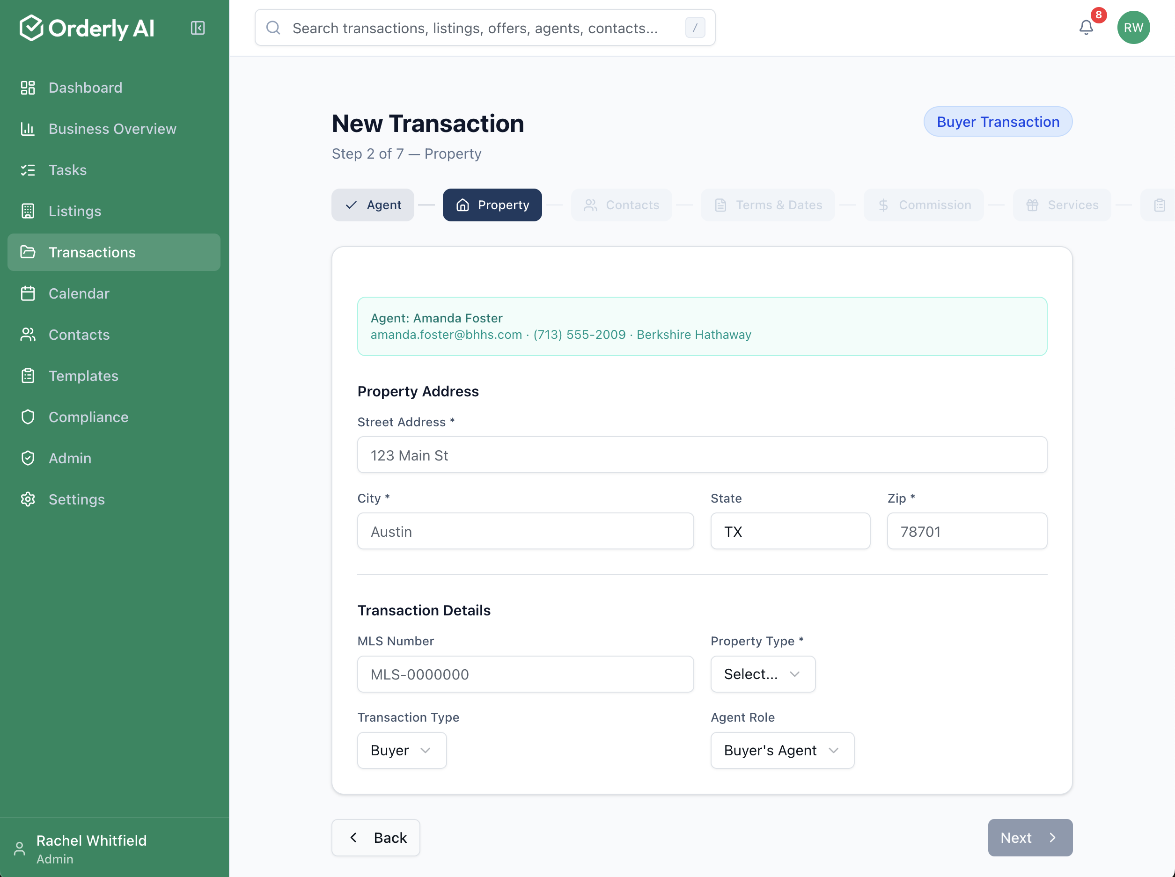The height and width of the screenshot is (877, 1175).
Task: Click the Listings building icon
Action: click(x=28, y=211)
